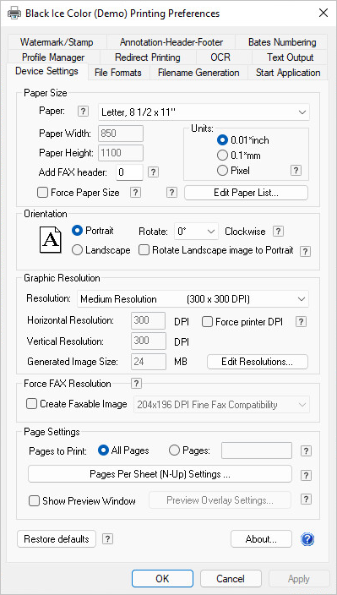Click Edit Resolutions button
The image size is (337, 595).
pos(258,362)
